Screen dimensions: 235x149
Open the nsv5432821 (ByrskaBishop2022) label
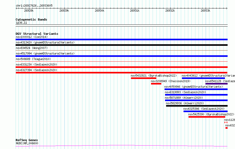point(154,76)
